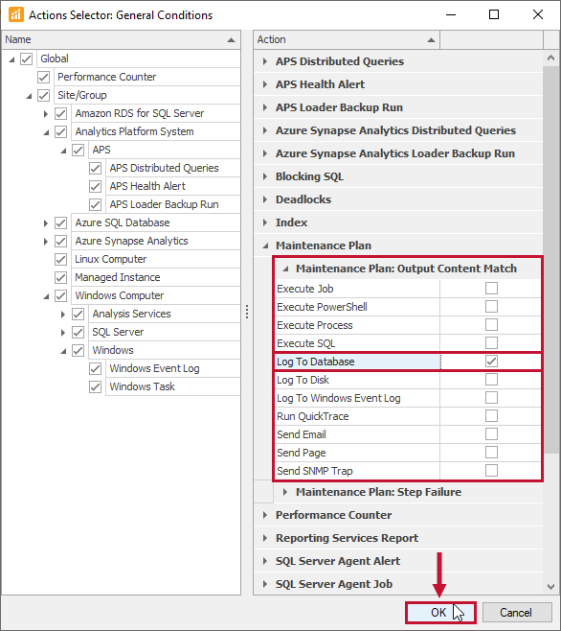Toggle the Windows Event Log checkbox

[x=95, y=368]
